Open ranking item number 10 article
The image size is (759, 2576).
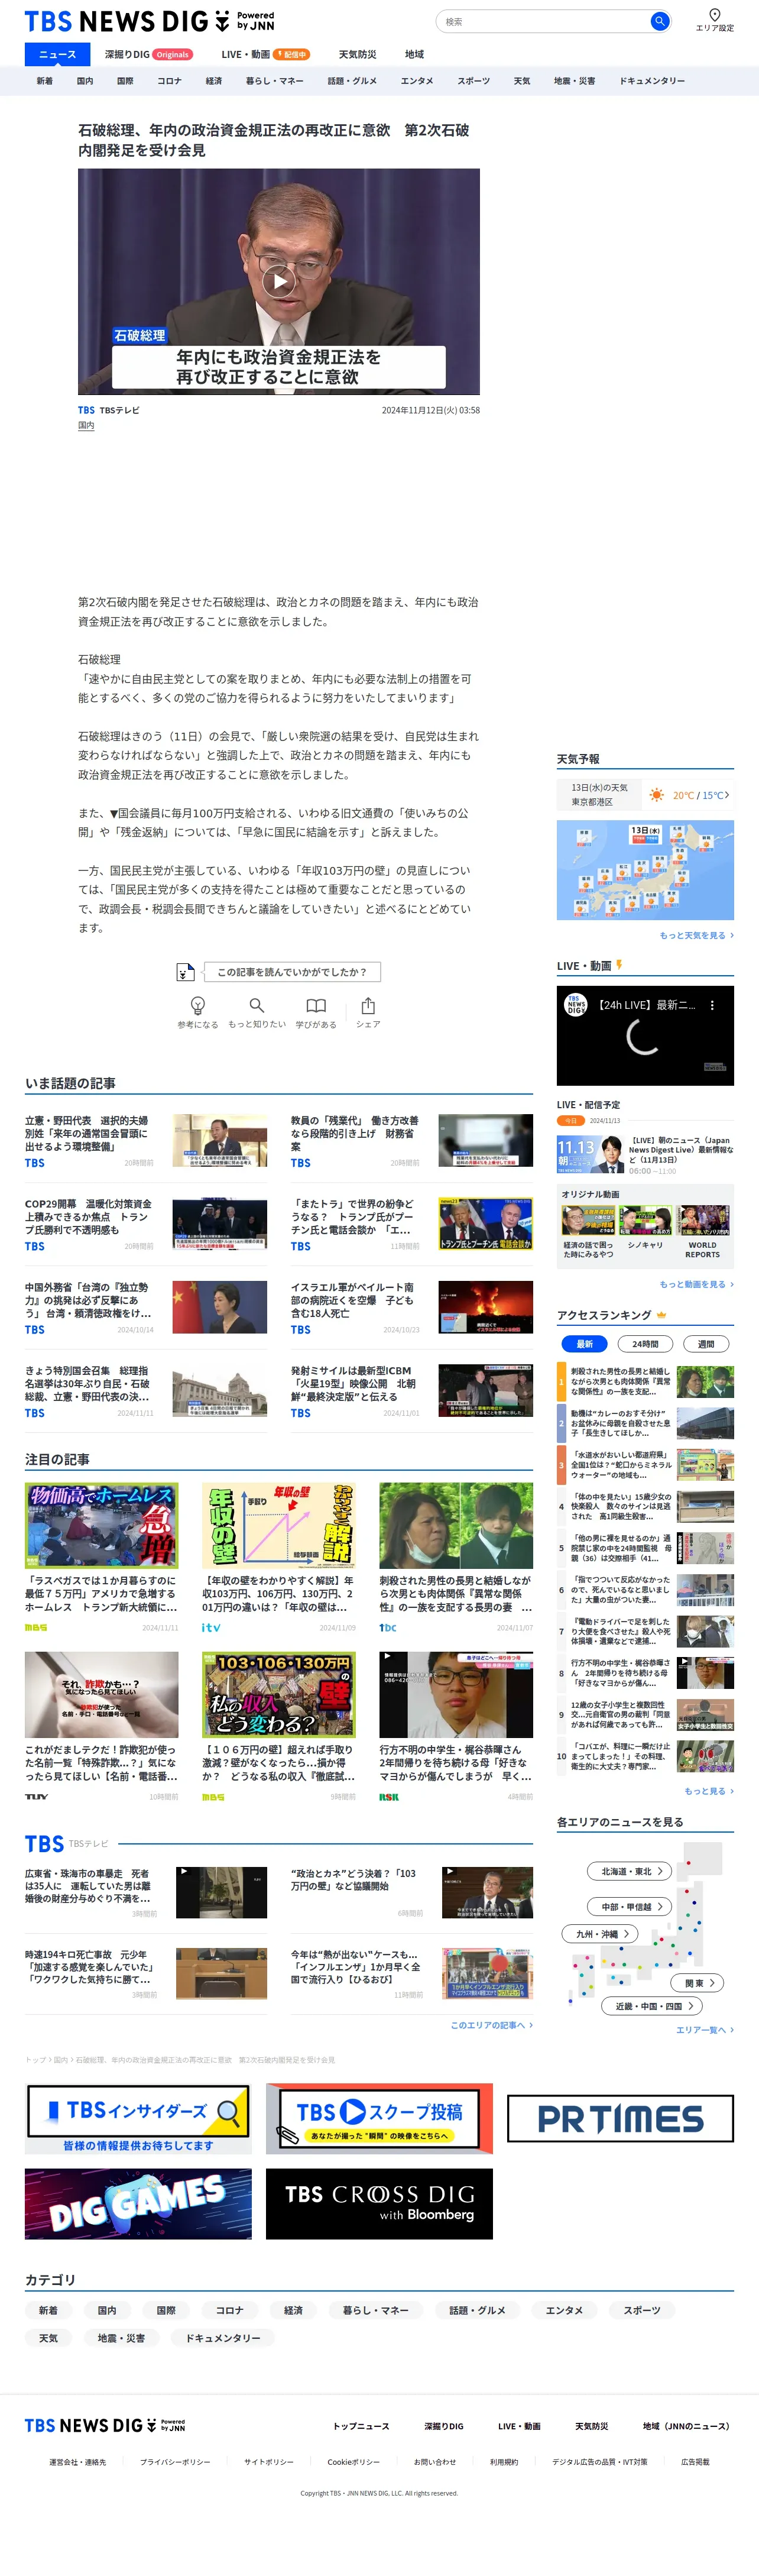tap(645, 1756)
